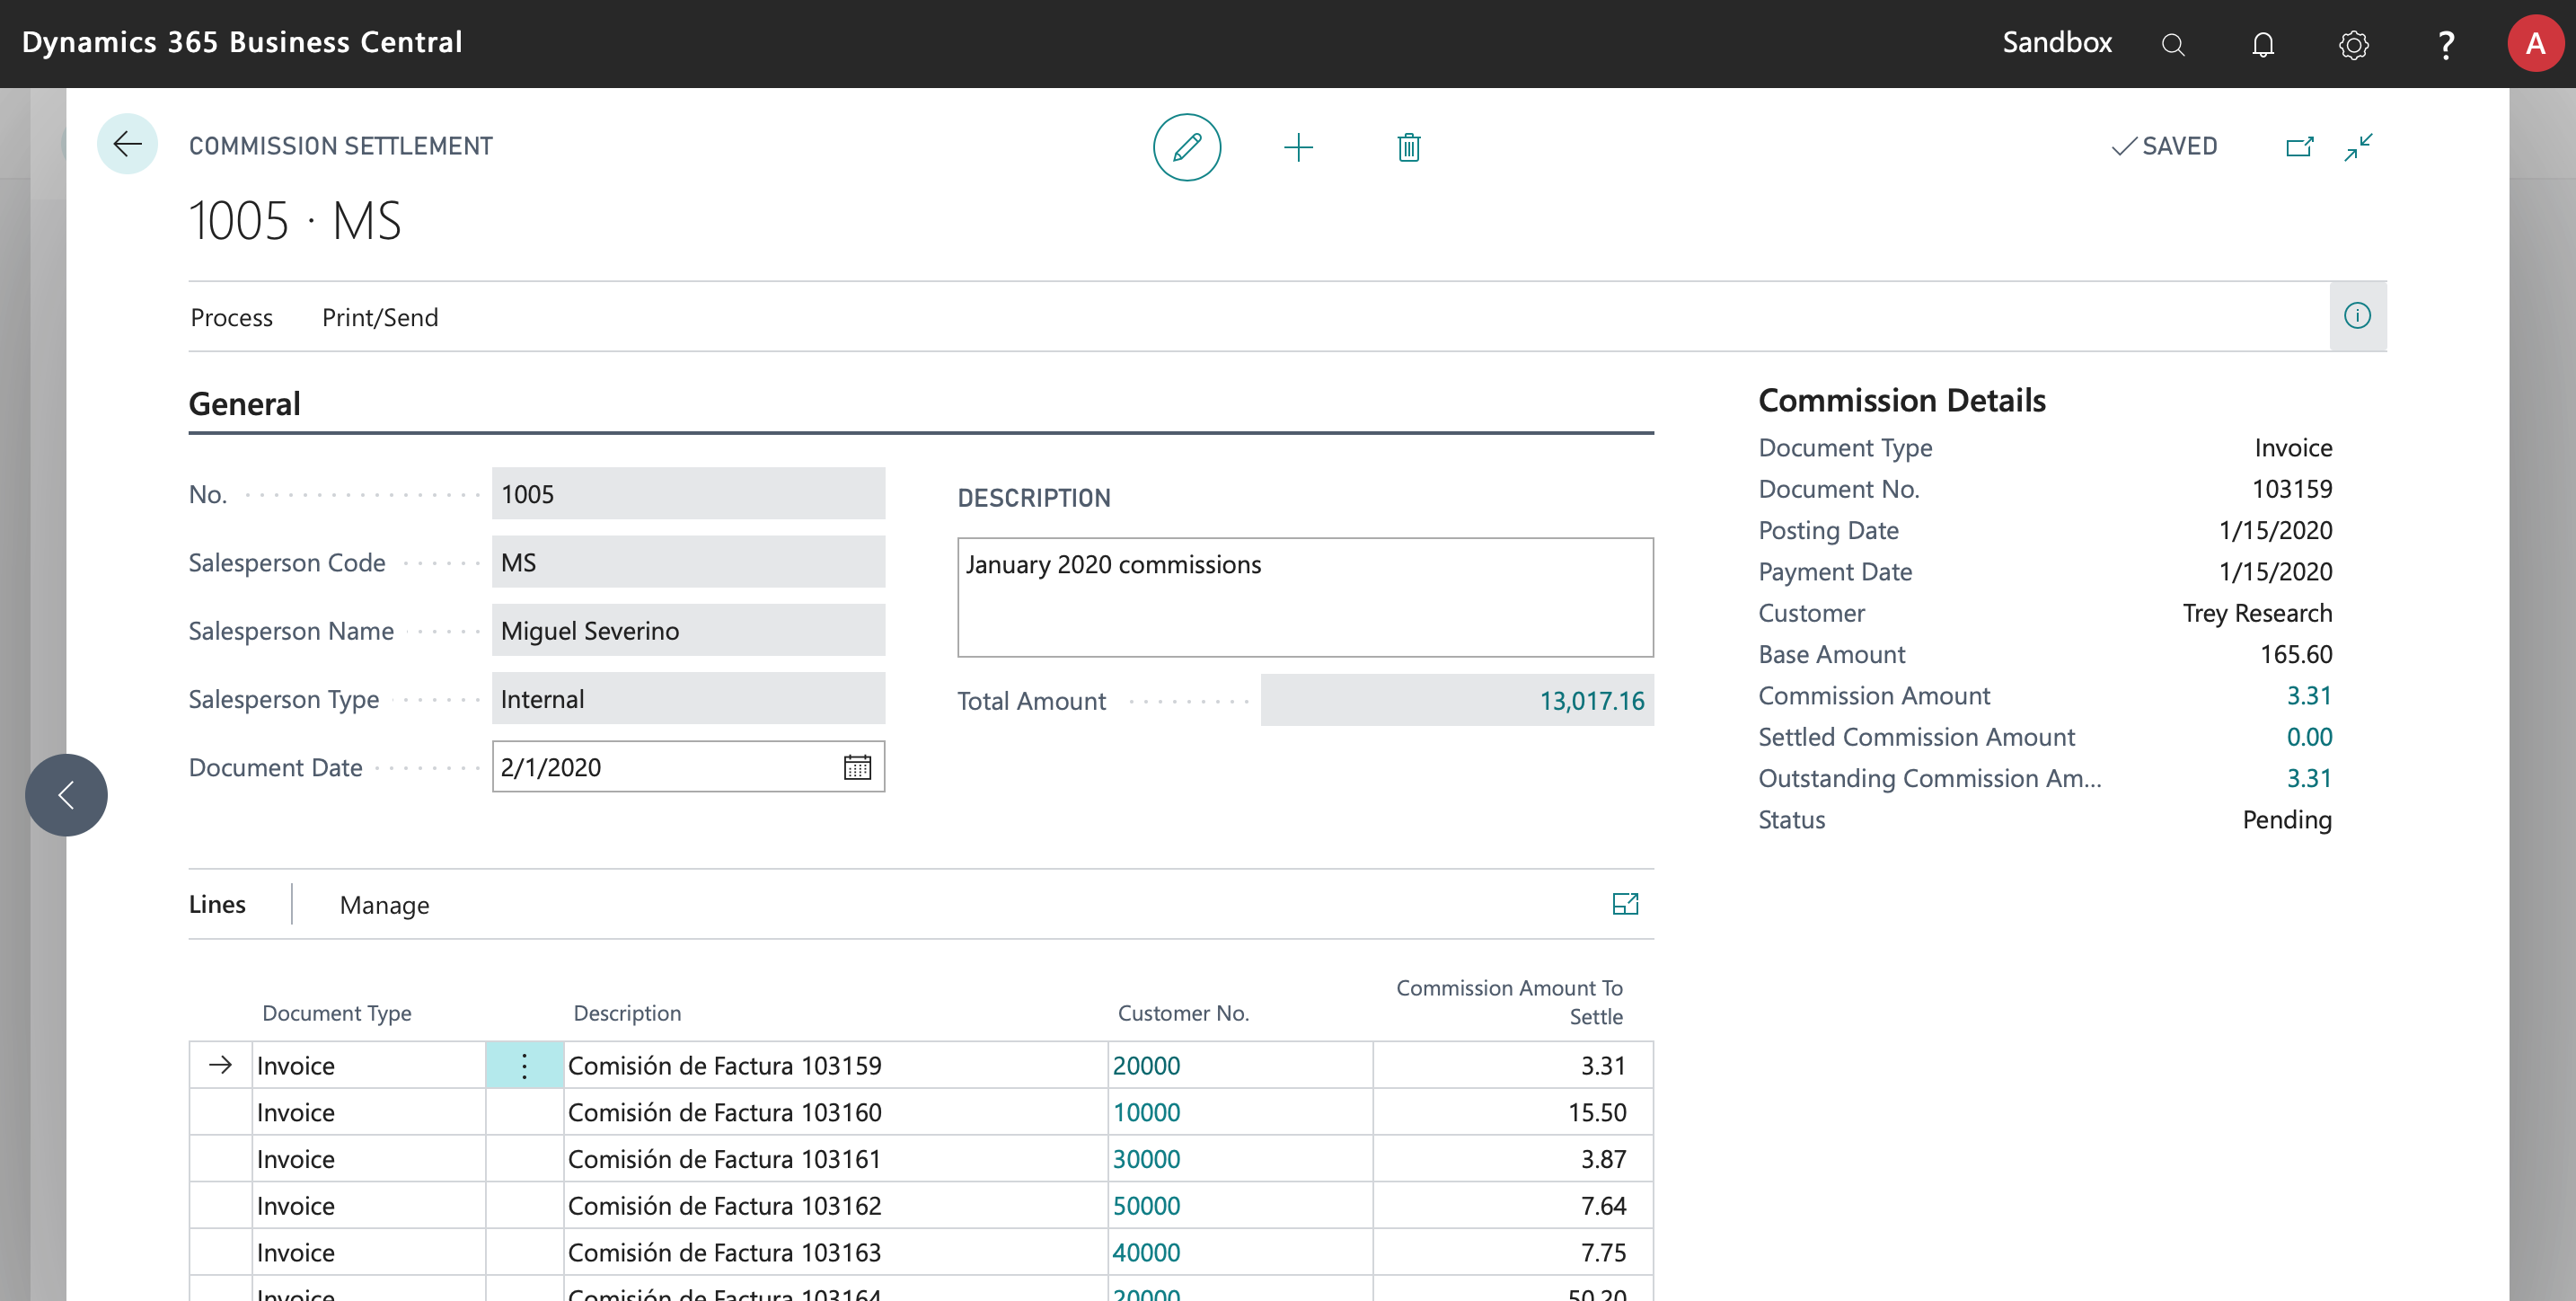Select row arrow for Factura 103159

220,1065
